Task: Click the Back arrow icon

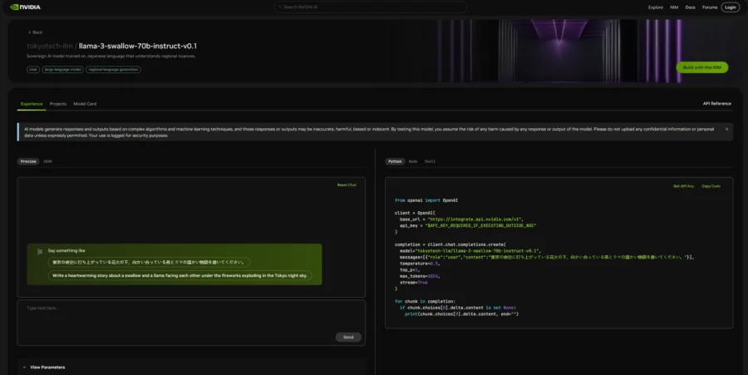Action: pos(30,32)
